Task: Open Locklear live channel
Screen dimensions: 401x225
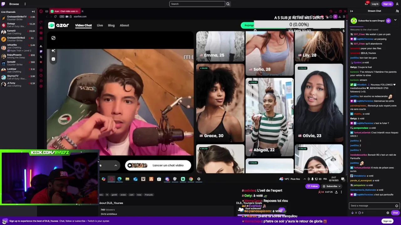Action: pos(18,70)
